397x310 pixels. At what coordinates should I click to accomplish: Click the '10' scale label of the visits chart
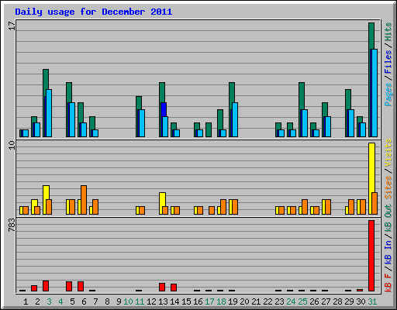pyautogui.click(x=12, y=145)
